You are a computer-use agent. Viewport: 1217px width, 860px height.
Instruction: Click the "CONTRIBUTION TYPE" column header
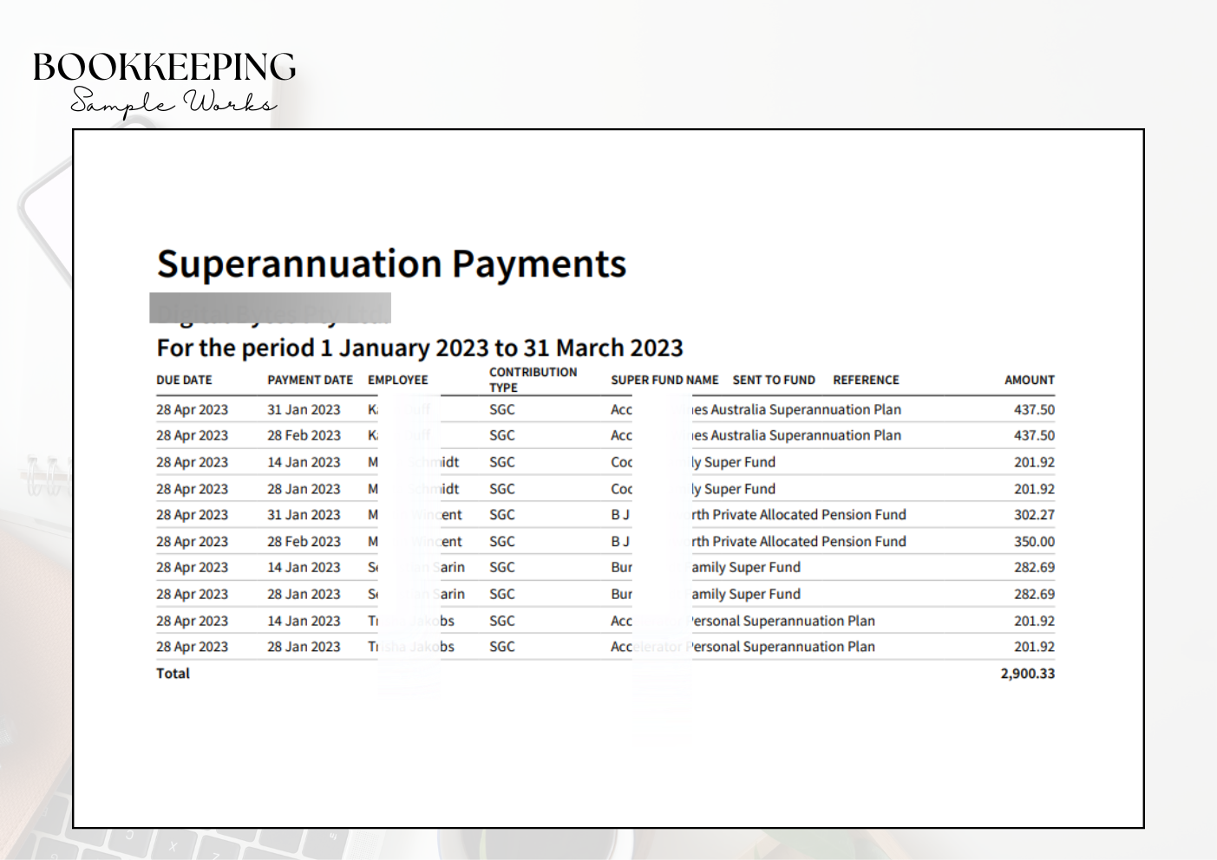[533, 380]
